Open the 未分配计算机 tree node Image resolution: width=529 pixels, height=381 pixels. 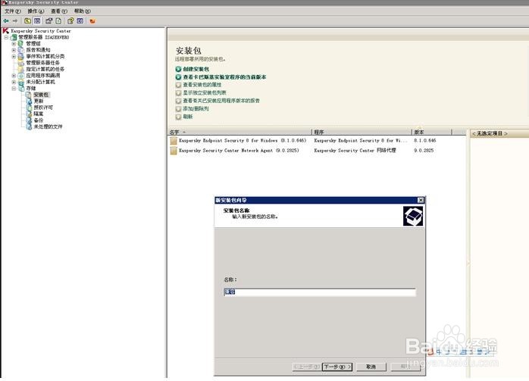[40, 82]
